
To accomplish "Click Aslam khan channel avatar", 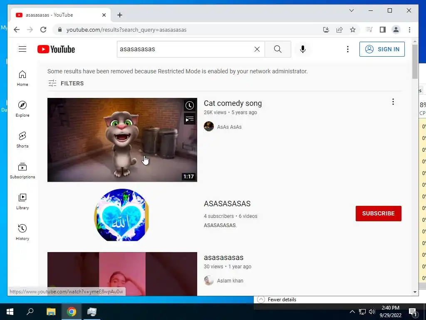I will click(209, 280).
